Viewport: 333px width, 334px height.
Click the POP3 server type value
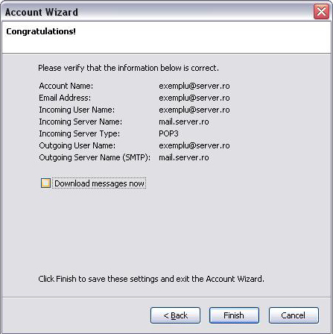pyautogui.click(x=168, y=133)
